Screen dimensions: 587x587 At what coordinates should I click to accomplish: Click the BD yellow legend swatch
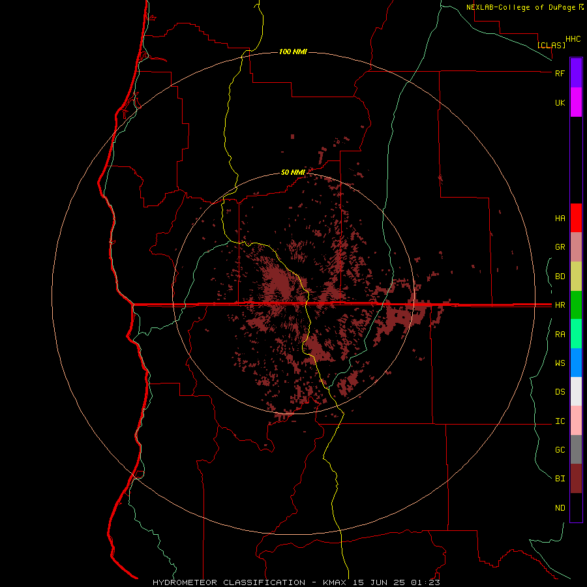point(576,277)
